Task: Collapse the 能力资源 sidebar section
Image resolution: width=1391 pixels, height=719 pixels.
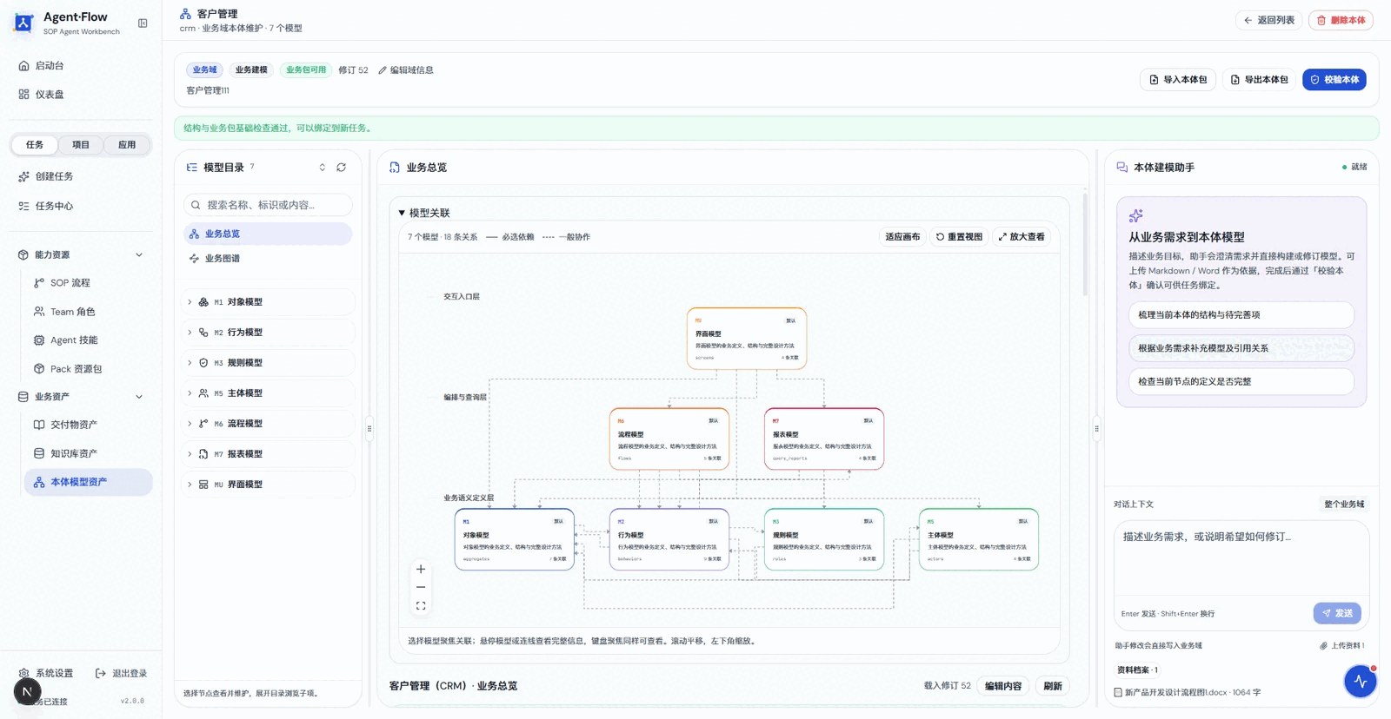Action: (x=139, y=255)
